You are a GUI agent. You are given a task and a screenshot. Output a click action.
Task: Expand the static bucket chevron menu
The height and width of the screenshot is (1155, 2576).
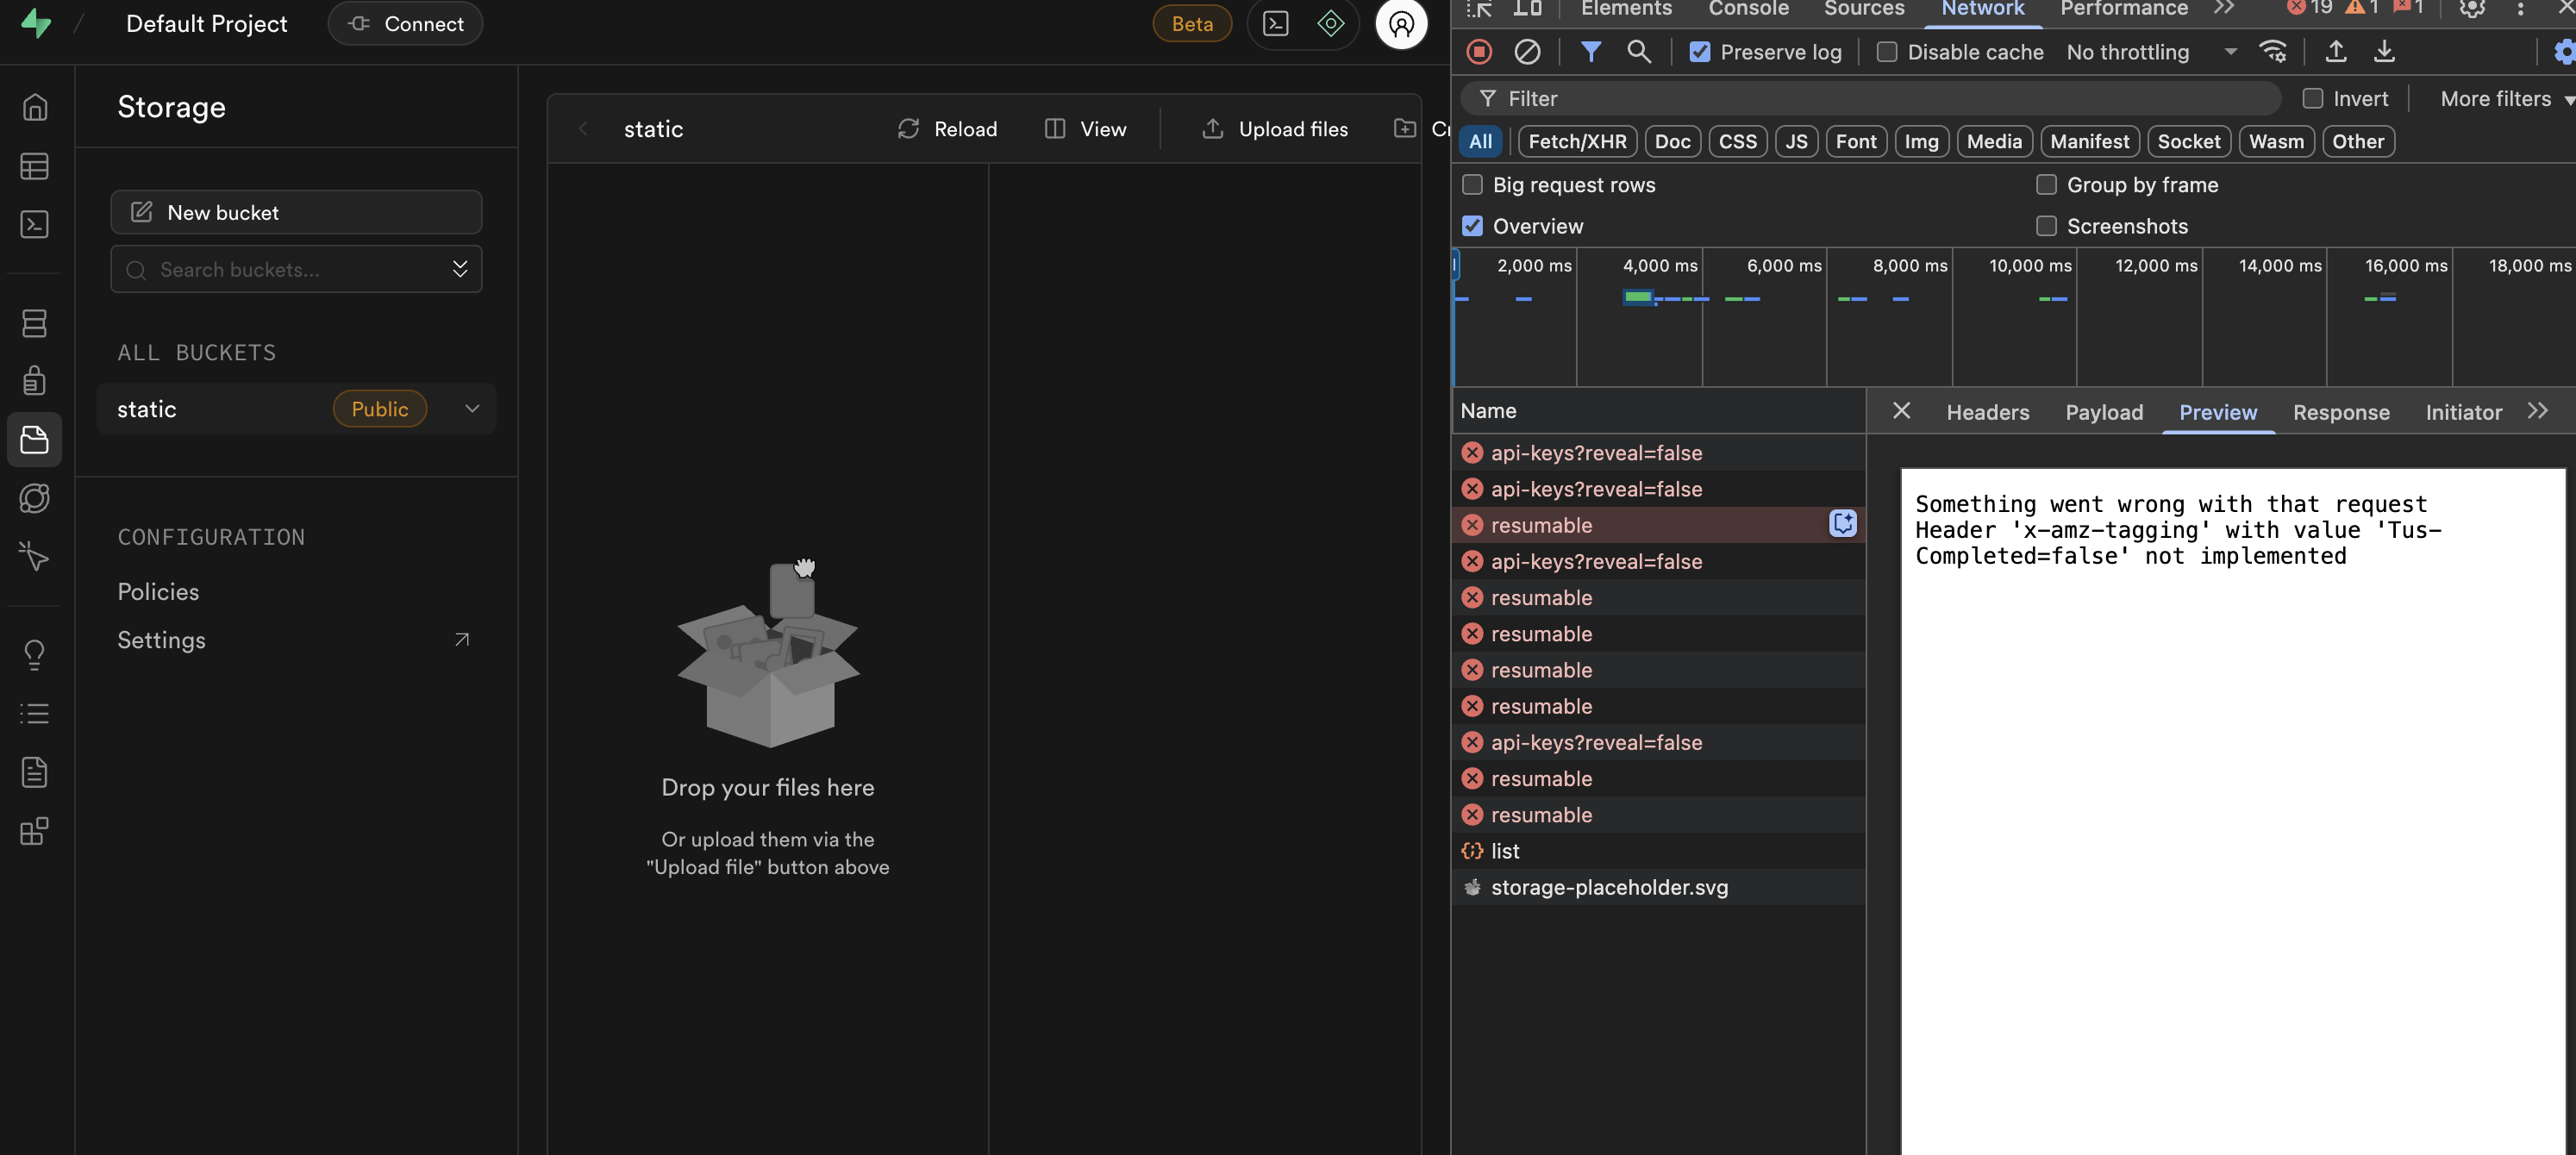coord(472,409)
